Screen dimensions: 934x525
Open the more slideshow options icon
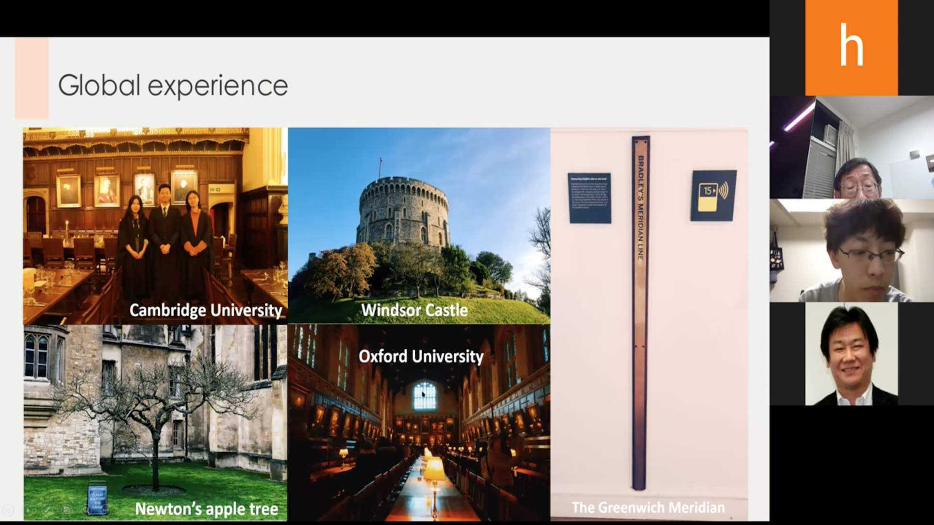click(x=106, y=510)
